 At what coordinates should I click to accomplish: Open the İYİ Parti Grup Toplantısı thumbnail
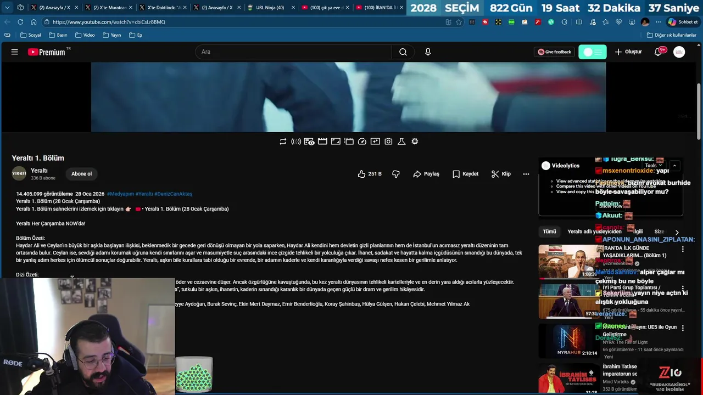click(568, 301)
